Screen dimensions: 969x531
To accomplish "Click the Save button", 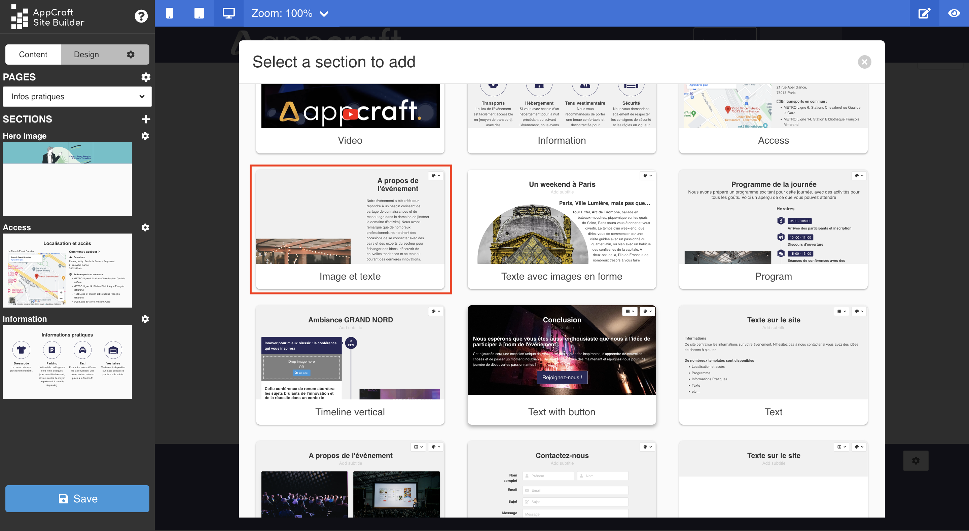I will coord(77,498).
